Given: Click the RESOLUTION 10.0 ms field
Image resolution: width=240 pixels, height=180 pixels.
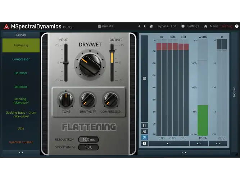Looking at the screenshot, I should pyautogui.click(x=89, y=140).
